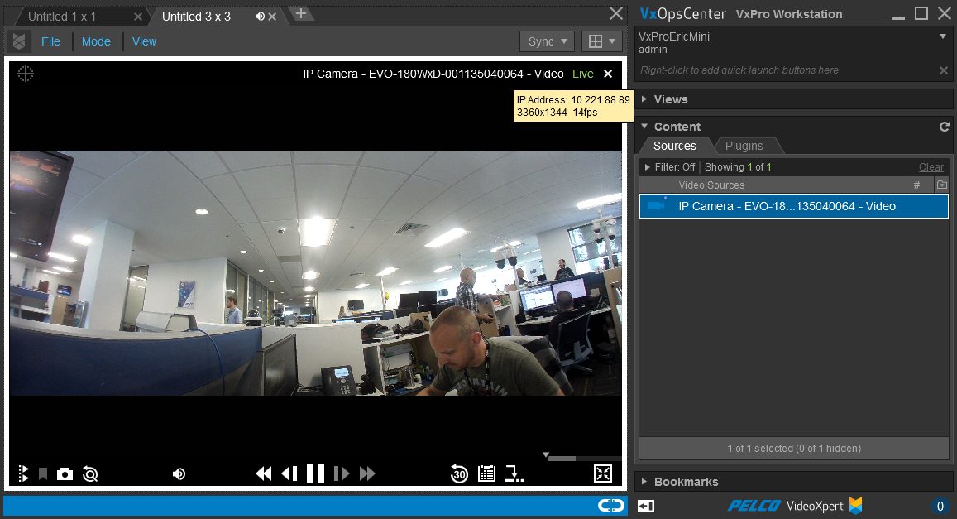Open the layout grid dropdown

click(x=603, y=41)
